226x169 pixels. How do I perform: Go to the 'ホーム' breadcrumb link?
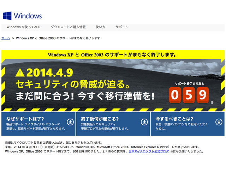(x=6, y=38)
